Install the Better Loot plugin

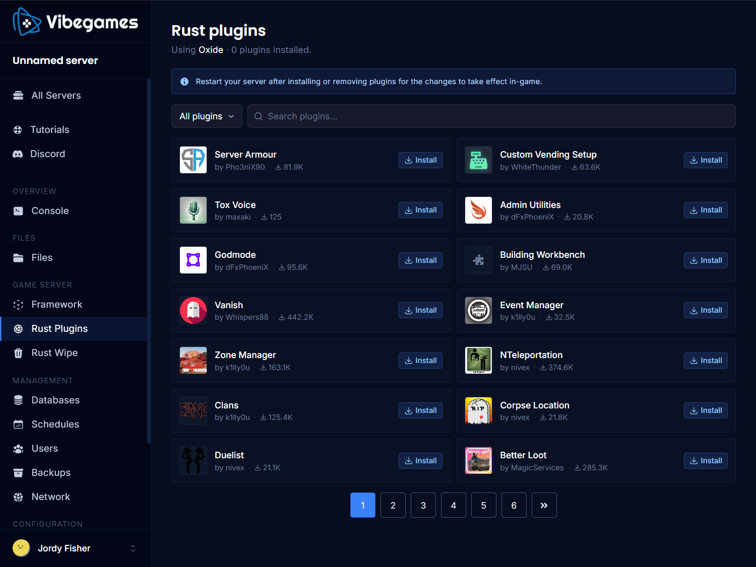[706, 461]
